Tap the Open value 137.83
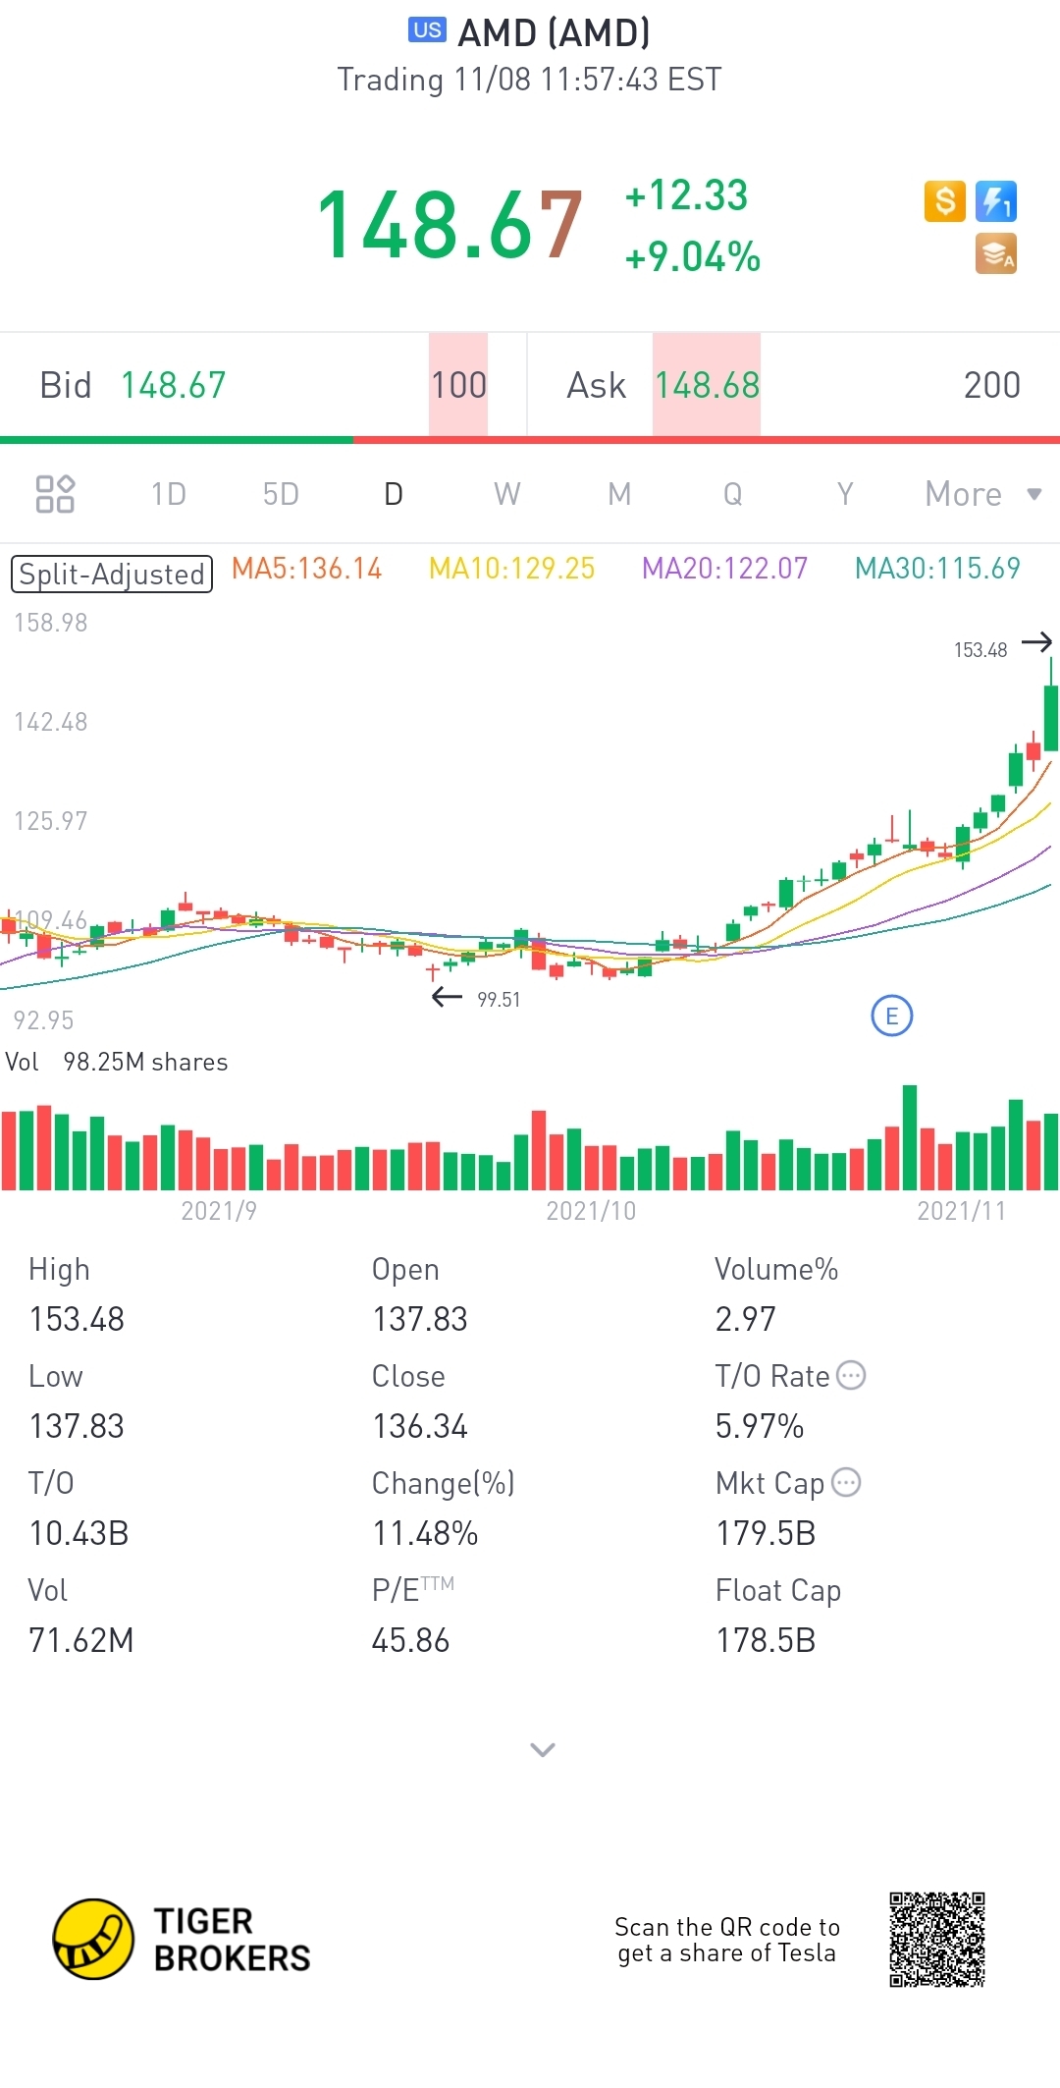 pyautogui.click(x=420, y=1319)
